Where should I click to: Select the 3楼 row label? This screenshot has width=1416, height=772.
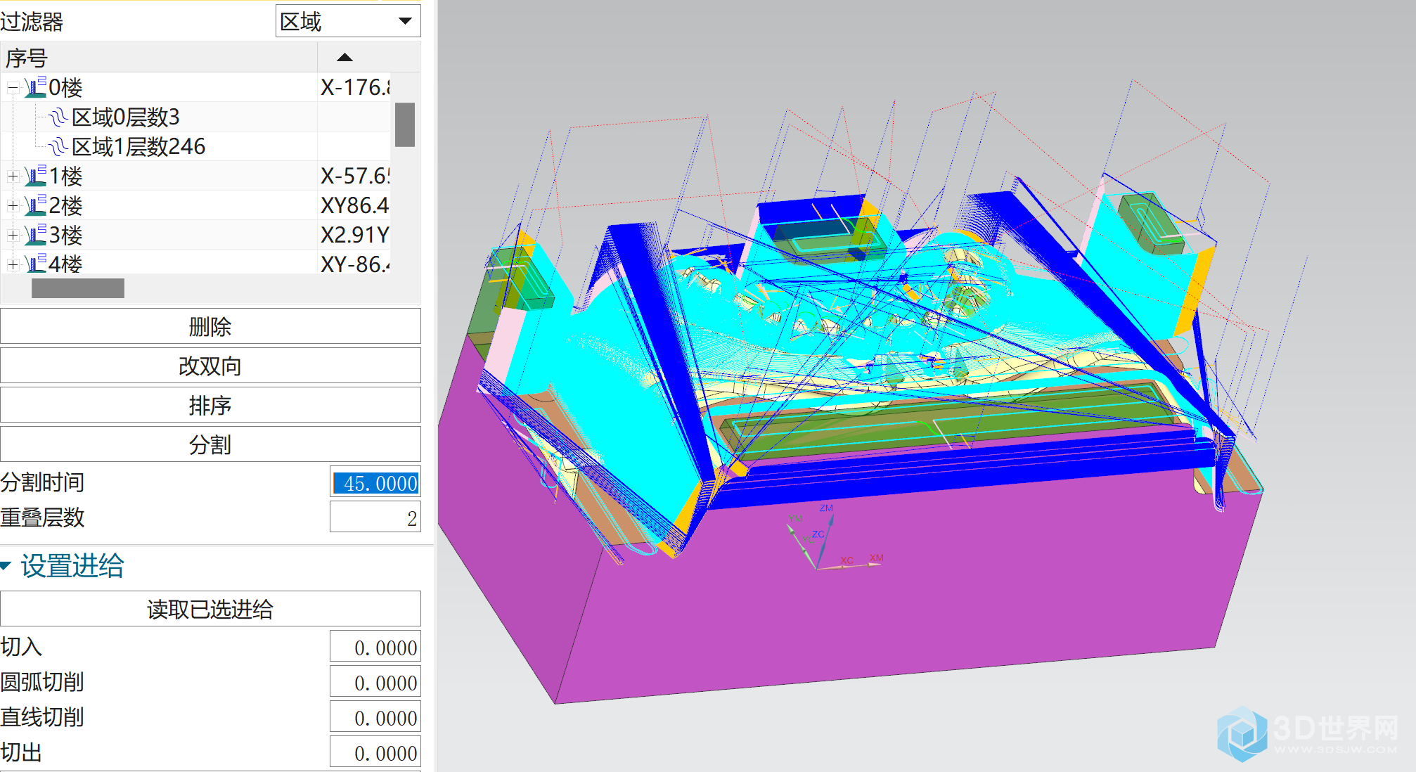[65, 236]
